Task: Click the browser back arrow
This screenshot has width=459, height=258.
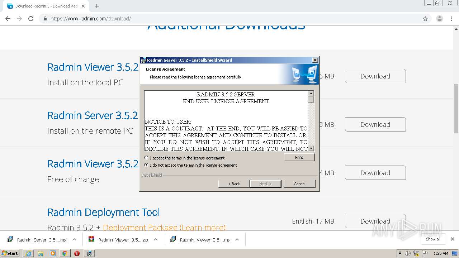Action: [8, 19]
